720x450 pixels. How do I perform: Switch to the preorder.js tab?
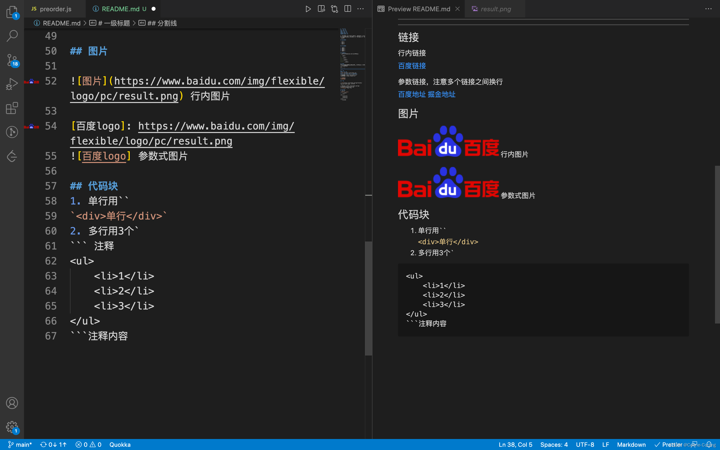tap(55, 9)
